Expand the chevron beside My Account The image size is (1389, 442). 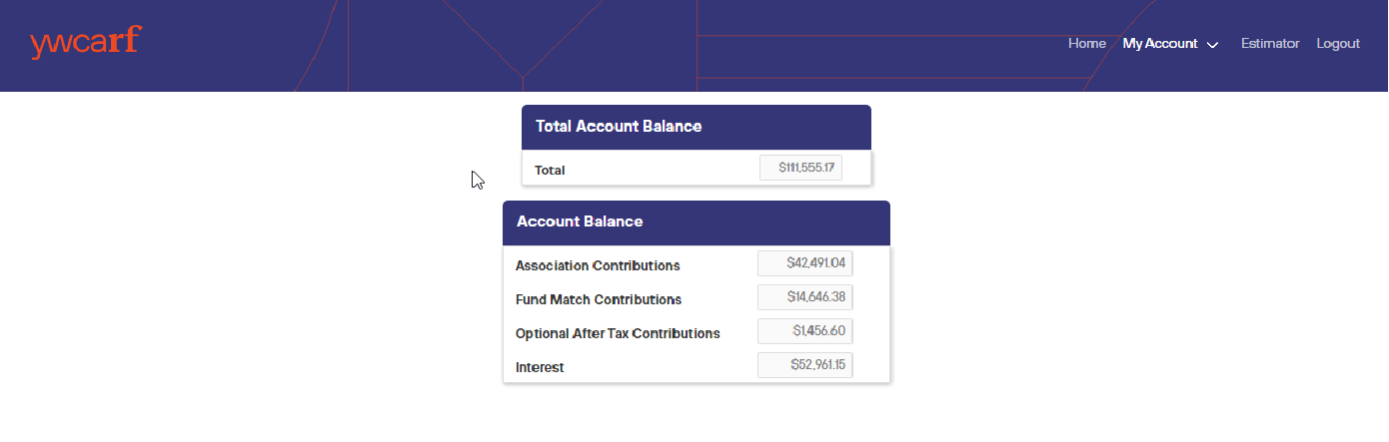tap(1213, 45)
